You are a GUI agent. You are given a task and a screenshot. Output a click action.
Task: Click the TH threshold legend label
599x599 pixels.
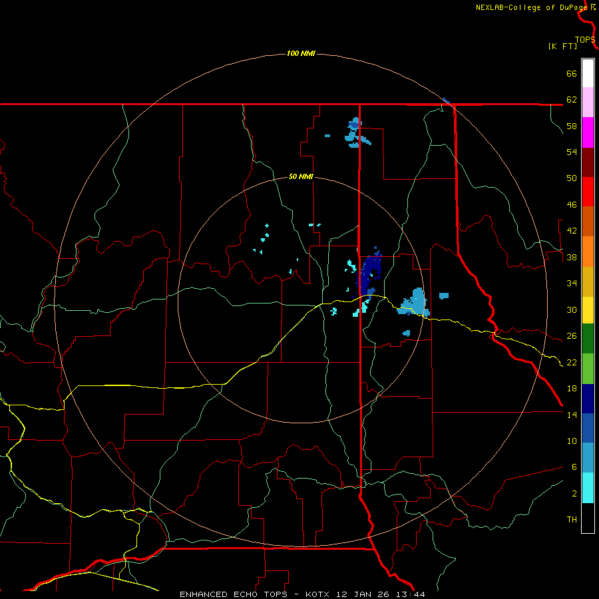(x=572, y=520)
